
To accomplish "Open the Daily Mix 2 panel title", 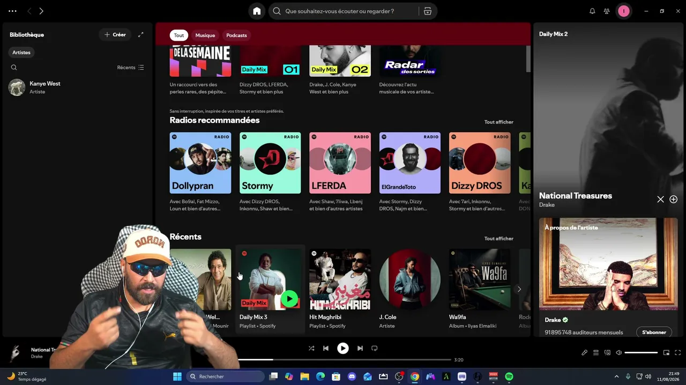I will 553,34.
